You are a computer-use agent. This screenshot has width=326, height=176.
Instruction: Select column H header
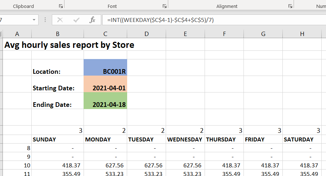point(302,34)
